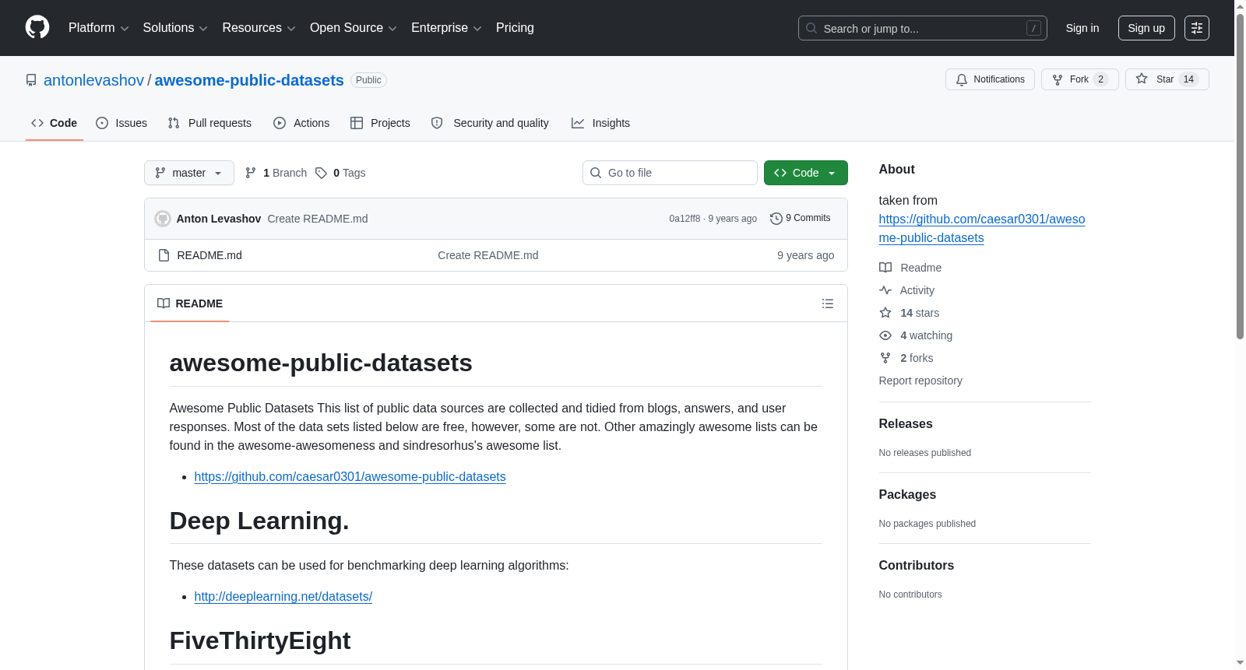Switch to the Projects tab

380,123
